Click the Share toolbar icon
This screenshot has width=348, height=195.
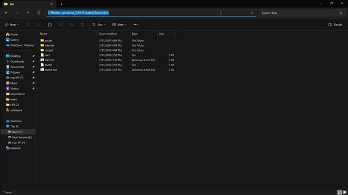[72, 24]
